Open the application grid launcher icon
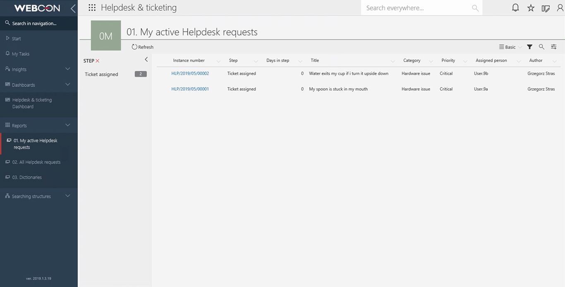The height and width of the screenshot is (287, 565). tap(92, 8)
